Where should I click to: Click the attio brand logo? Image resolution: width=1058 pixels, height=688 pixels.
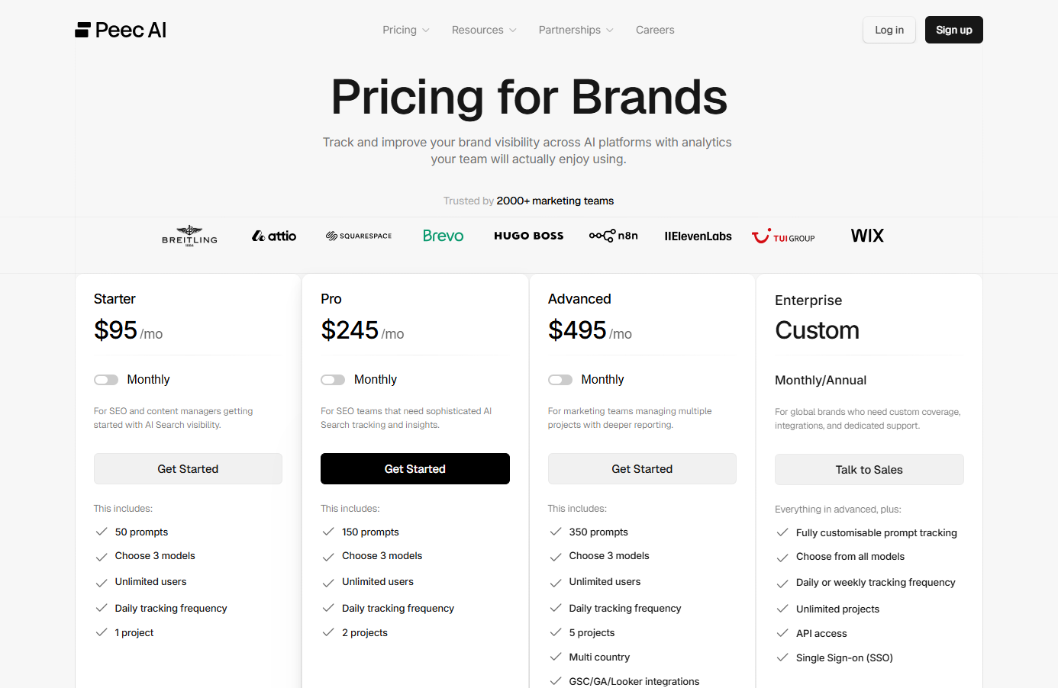(274, 236)
